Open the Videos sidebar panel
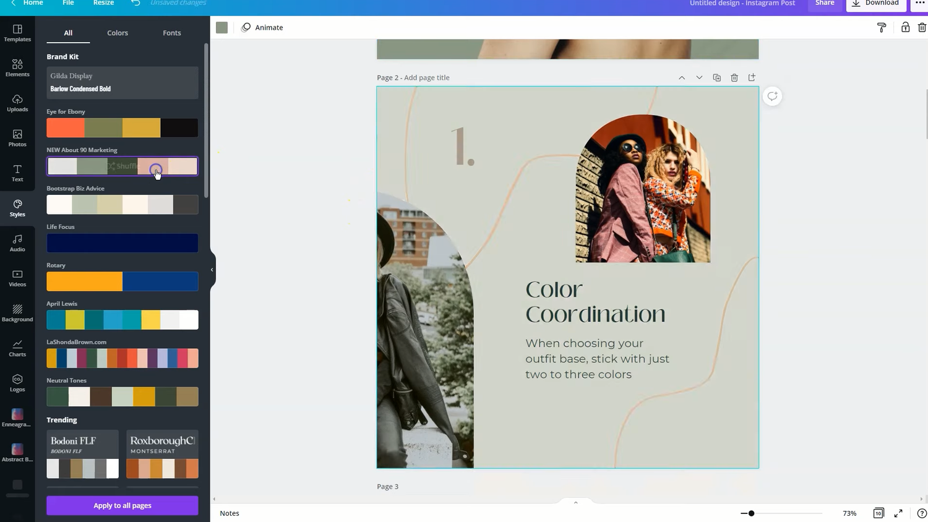The image size is (928, 522). [17, 278]
